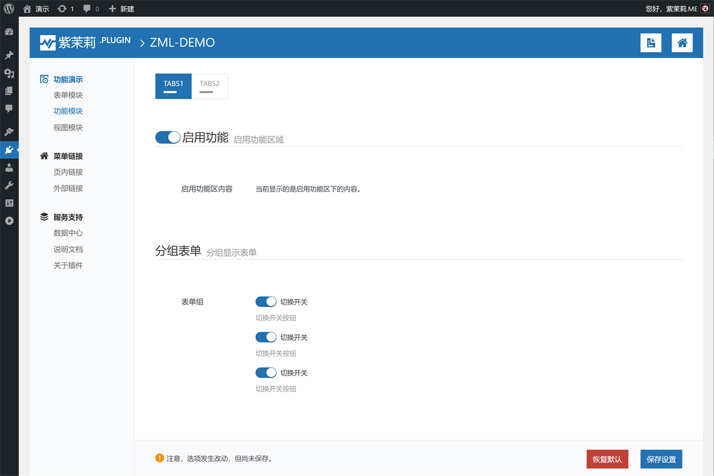This screenshot has height=476, width=714.
Task: Click the 表单组 label
Action: coord(192,302)
